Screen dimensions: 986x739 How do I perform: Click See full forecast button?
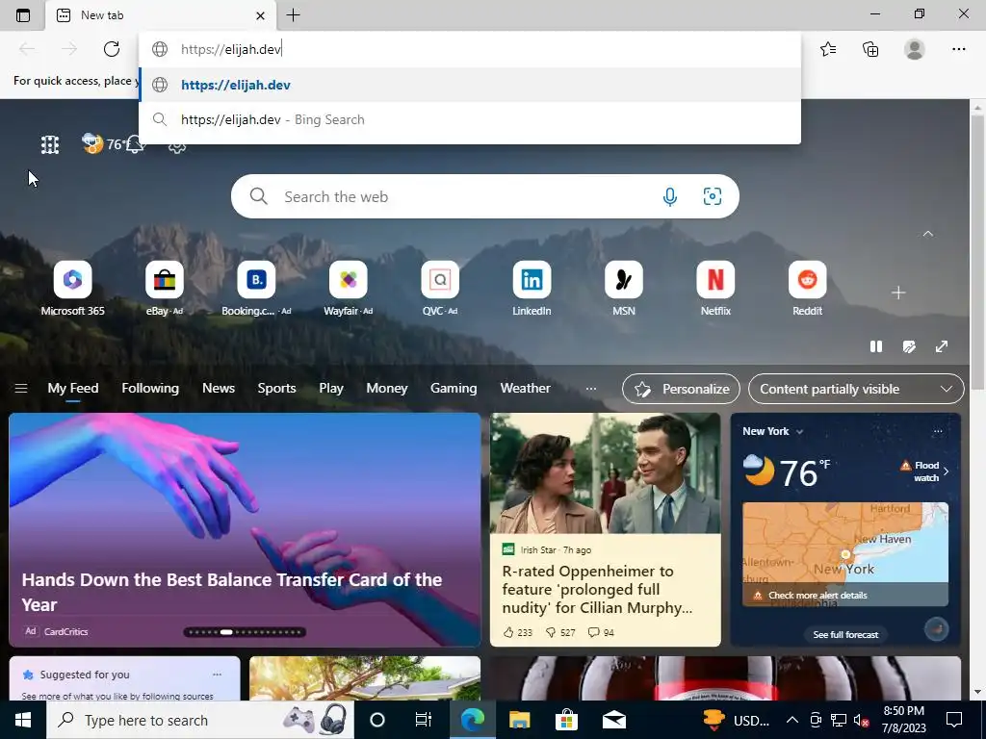845,635
